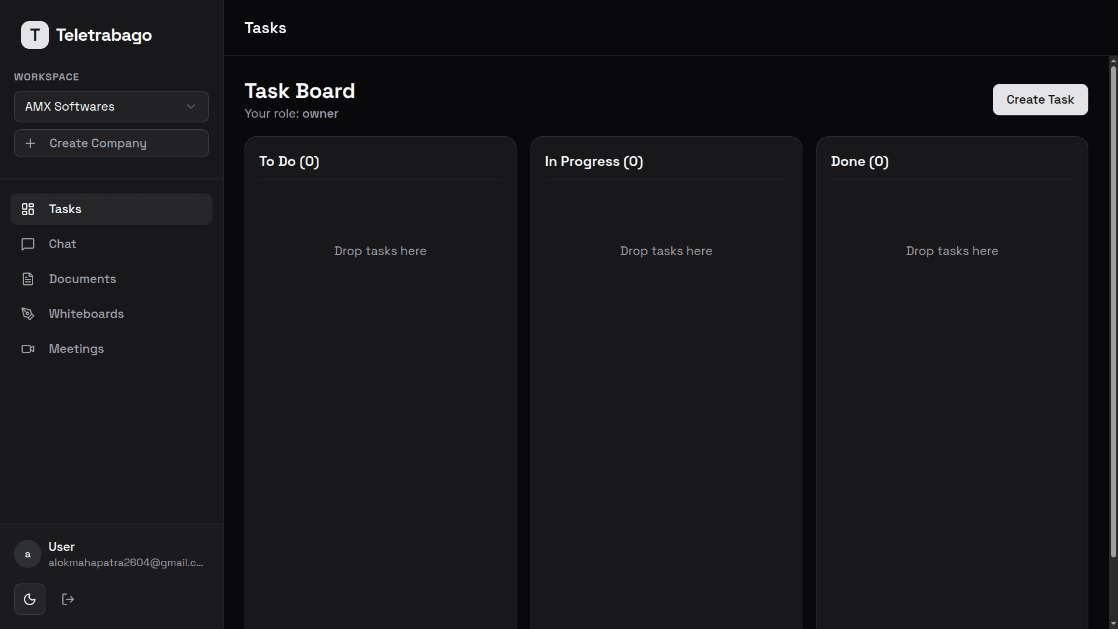Click the Whiteboards pen icon
1118x629 pixels.
coord(28,314)
